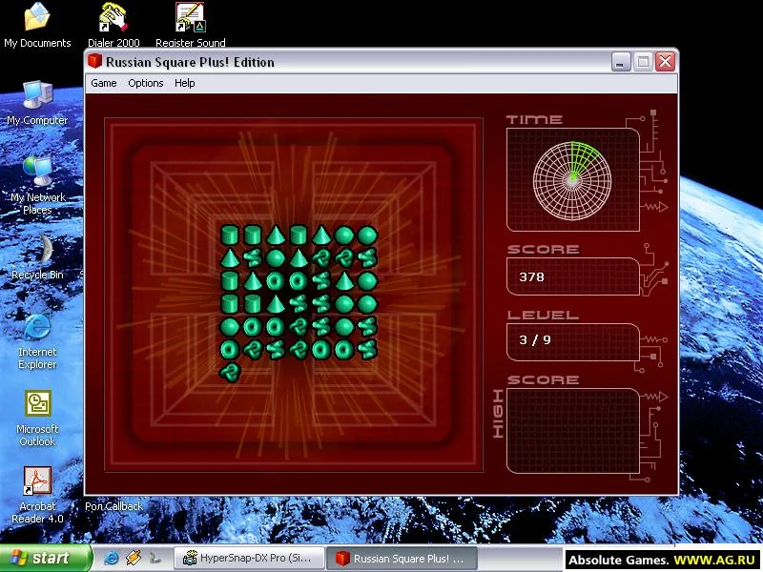Open the Dialer 2000 desktop shortcut
The image size is (763, 572).
[x=113, y=25]
